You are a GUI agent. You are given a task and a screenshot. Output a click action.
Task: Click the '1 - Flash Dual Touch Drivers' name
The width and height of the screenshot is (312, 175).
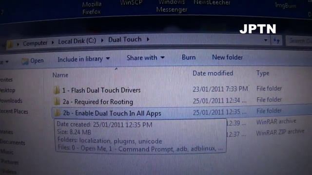(101, 90)
